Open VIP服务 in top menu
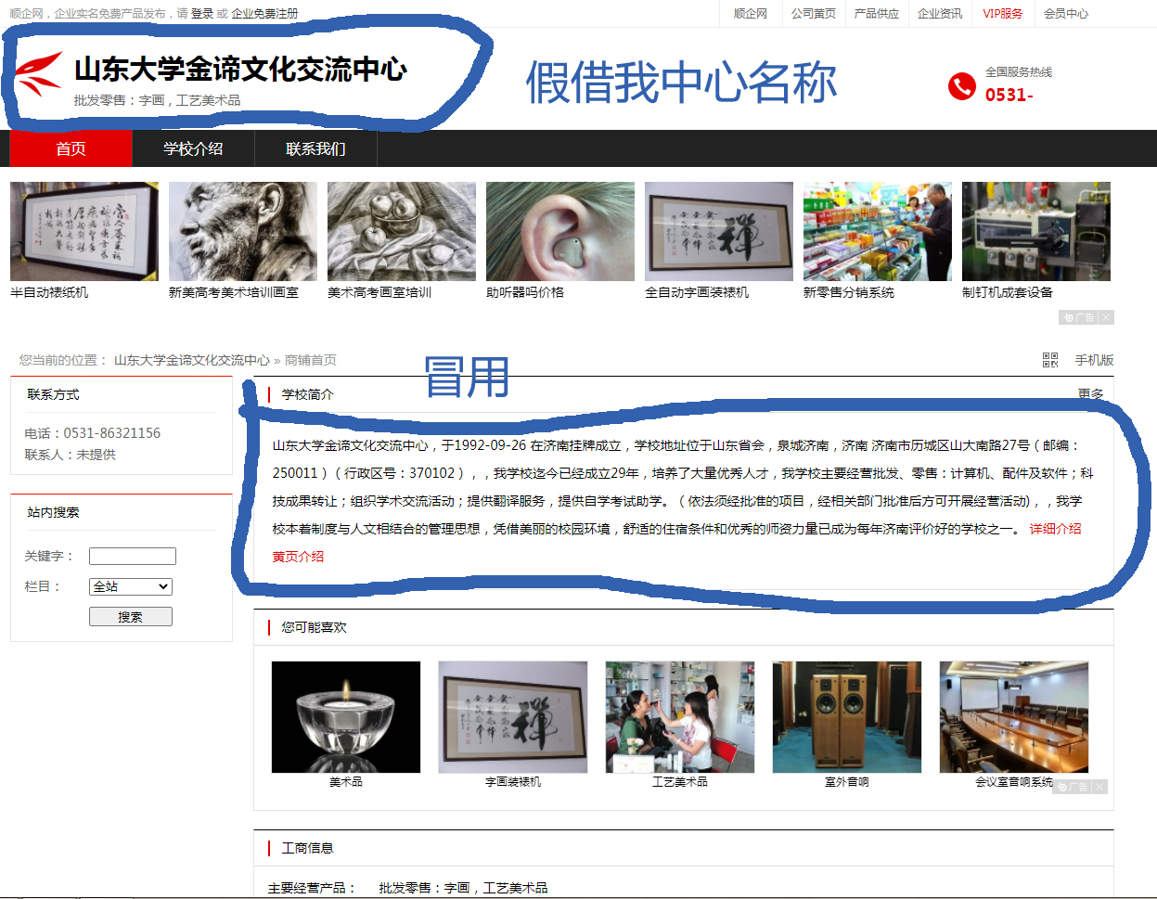Image resolution: width=1157 pixels, height=899 pixels. (1002, 14)
